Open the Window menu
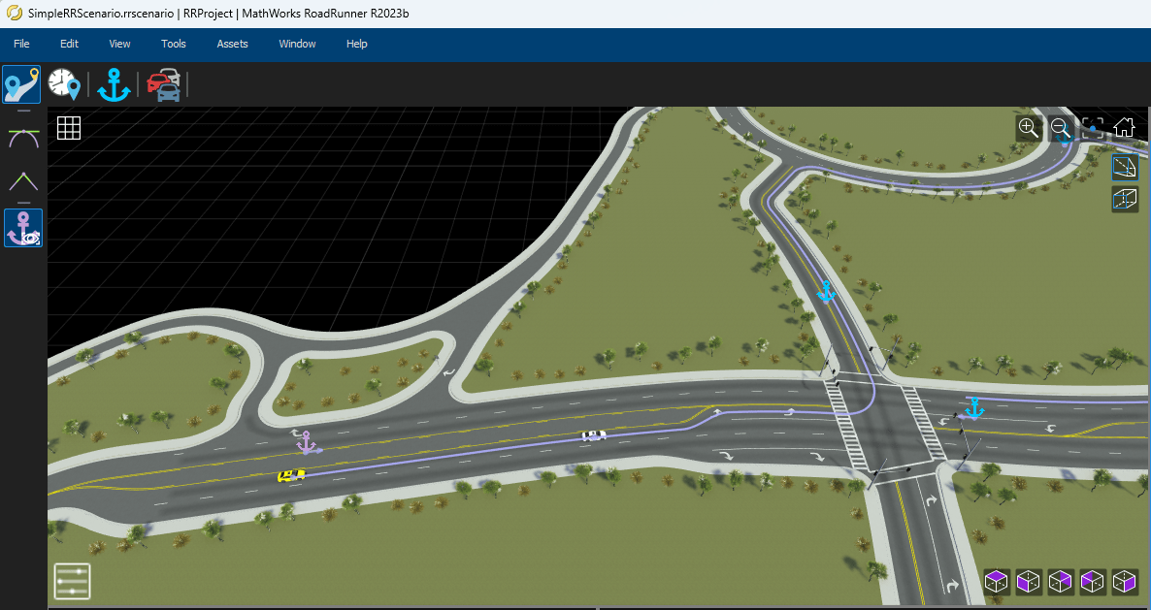 point(297,44)
